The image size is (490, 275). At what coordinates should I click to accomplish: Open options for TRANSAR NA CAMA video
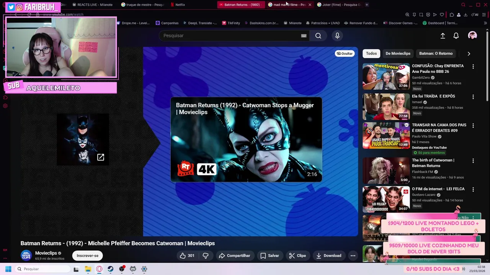tap(473, 126)
